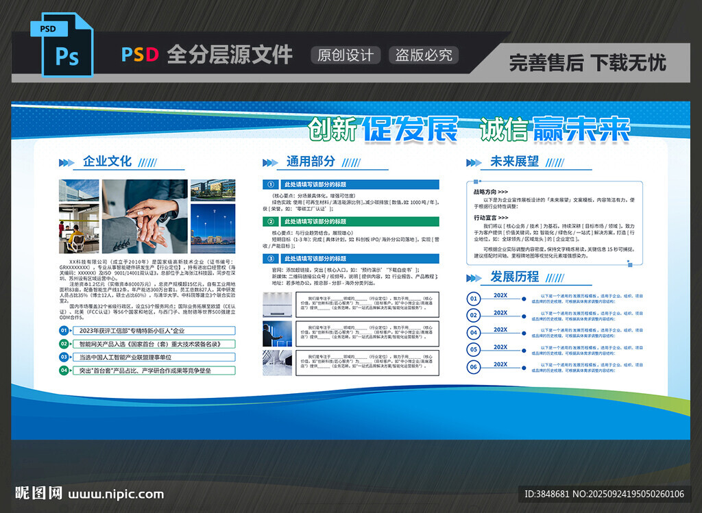
Task: Click timeline circle 04
Action: 474,332
